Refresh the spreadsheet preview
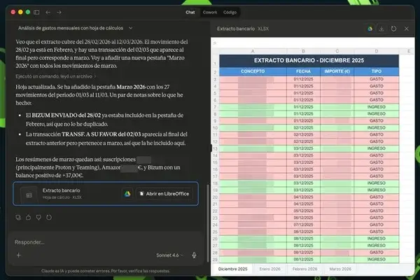Screen dimensions: 420x280 coord(393,29)
